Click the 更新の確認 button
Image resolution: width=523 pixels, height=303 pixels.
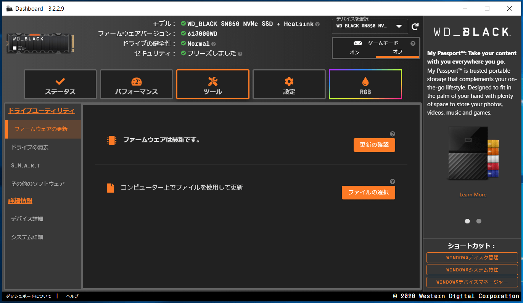pyautogui.click(x=374, y=145)
